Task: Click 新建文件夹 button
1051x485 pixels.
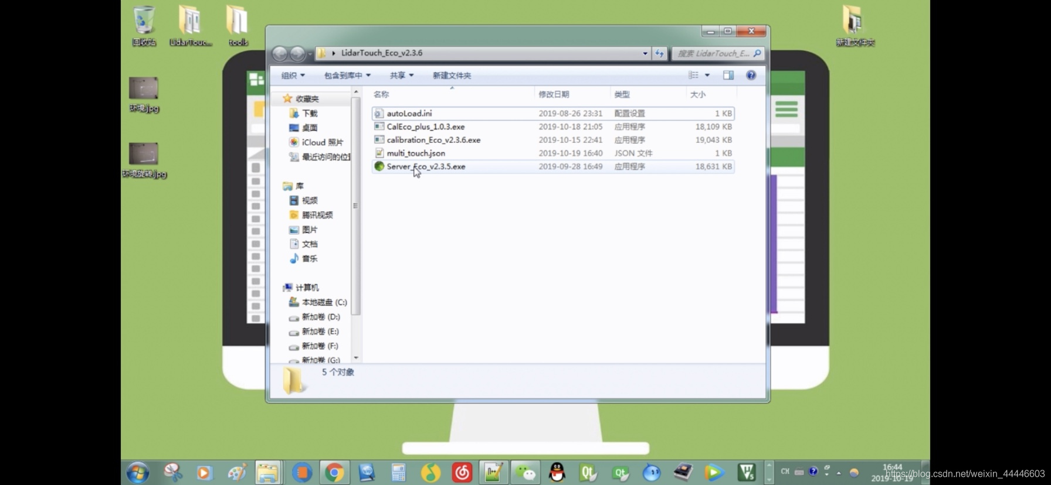Action: (452, 76)
